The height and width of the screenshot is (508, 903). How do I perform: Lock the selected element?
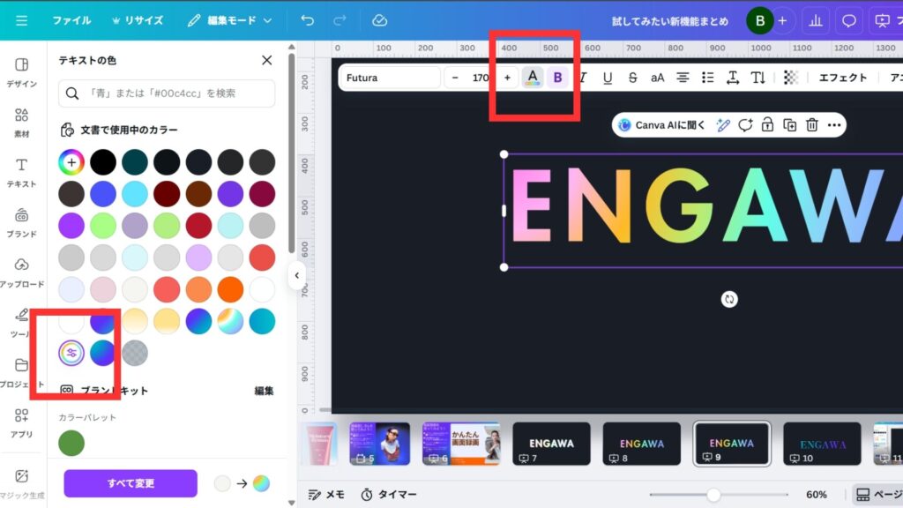[768, 125]
